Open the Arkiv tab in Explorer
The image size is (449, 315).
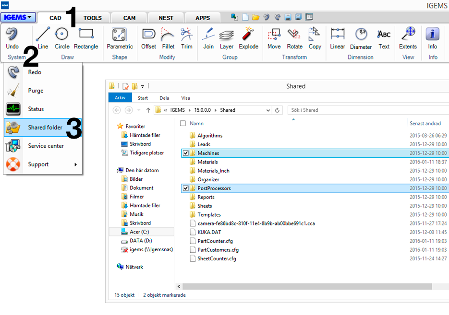[x=120, y=97]
